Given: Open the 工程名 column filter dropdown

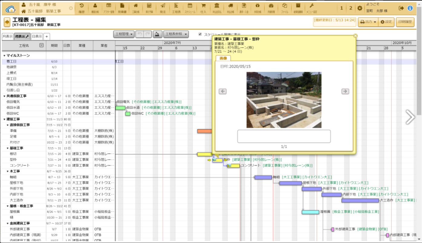Looking at the screenshot, I should point(42,45).
